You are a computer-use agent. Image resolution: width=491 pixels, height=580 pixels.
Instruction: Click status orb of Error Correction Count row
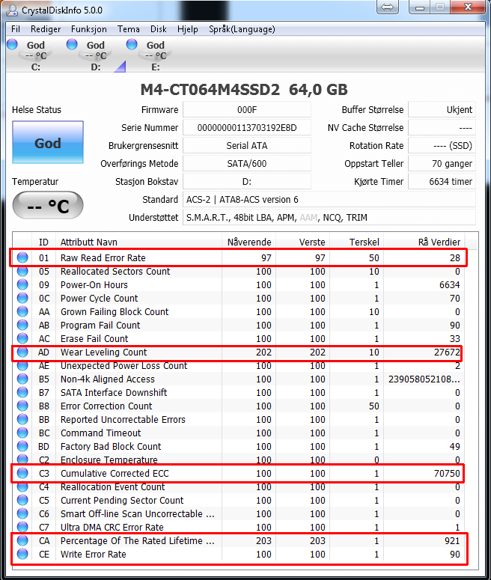(22, 406)
